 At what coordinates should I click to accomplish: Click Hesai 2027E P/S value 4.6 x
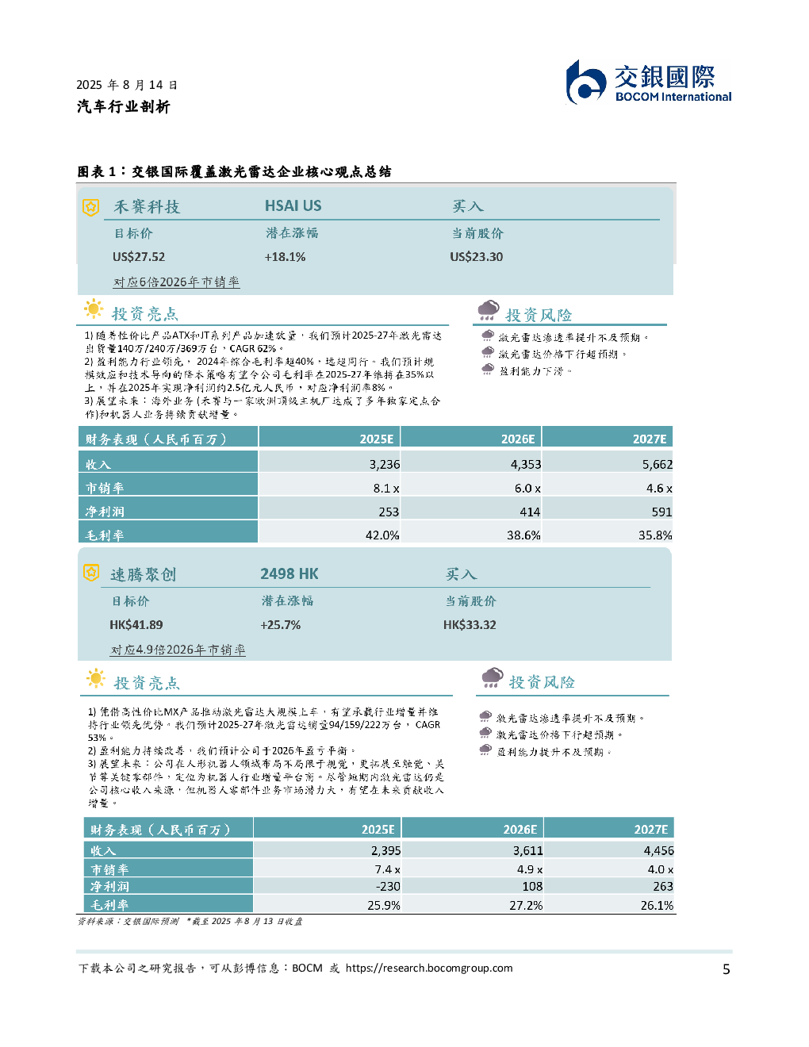click(x=659, y=489)
